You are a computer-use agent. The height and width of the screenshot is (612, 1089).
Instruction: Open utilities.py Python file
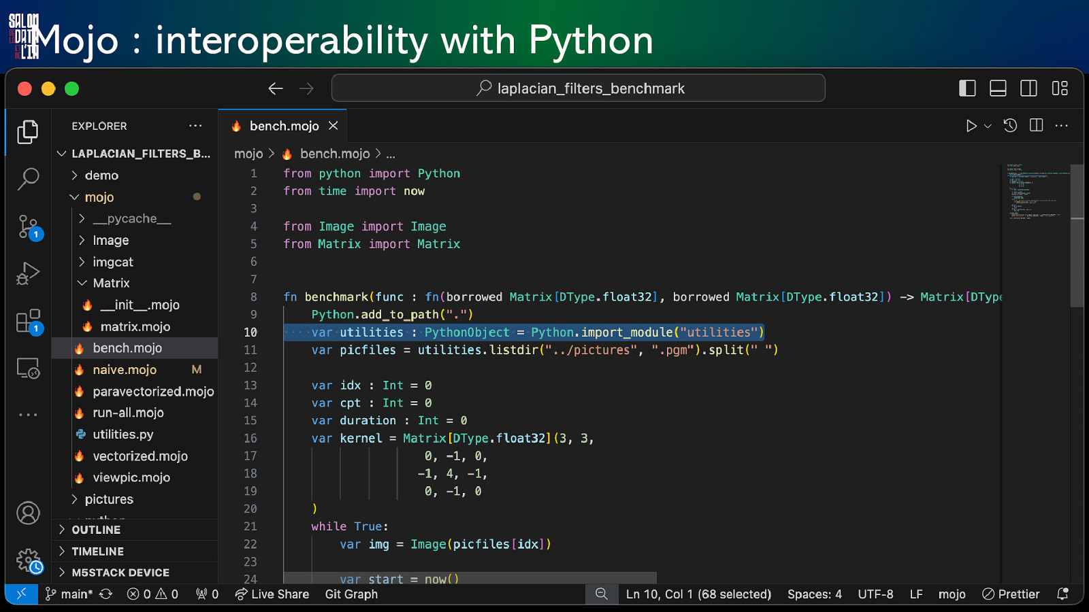coord(135,434)
